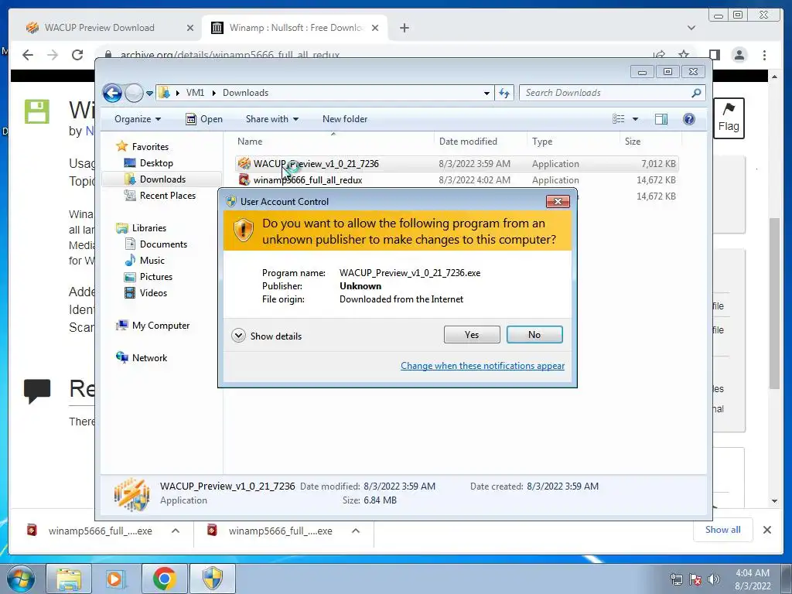The image size is (792, 594).
Task: Click New folder in the toolbar
Action: [345, 119]
